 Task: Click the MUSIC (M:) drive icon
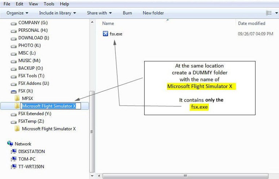click(x=14, y=61)
